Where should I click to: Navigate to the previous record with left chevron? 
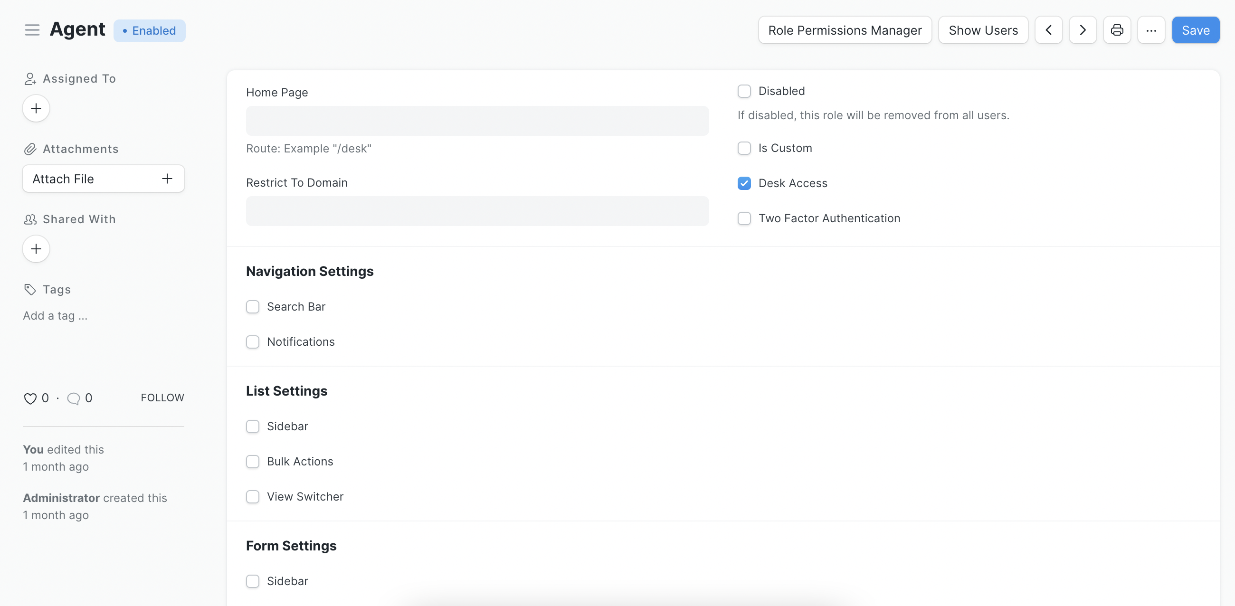pyautogui.click(x=1048, y=30)
